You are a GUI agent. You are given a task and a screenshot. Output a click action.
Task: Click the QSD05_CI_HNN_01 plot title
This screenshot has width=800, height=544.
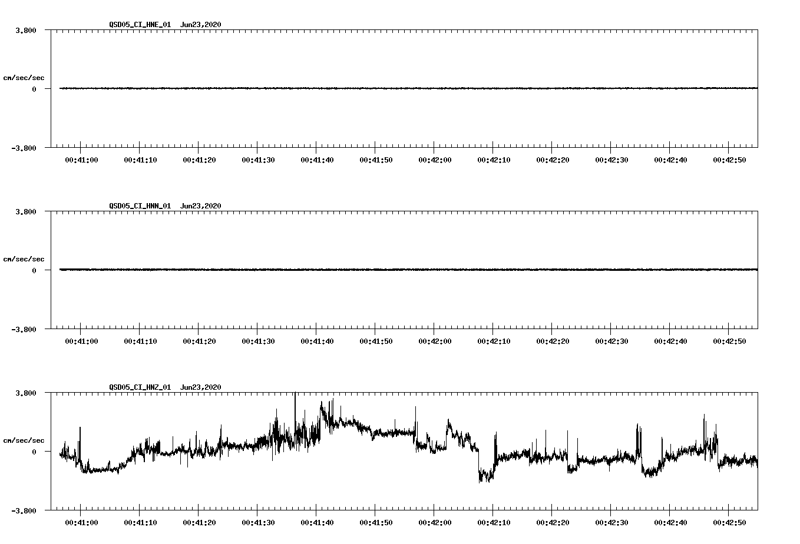(140, 206)
